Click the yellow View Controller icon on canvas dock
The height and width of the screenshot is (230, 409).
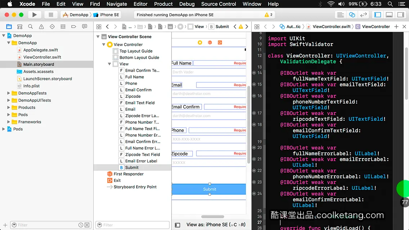(200, 42)
